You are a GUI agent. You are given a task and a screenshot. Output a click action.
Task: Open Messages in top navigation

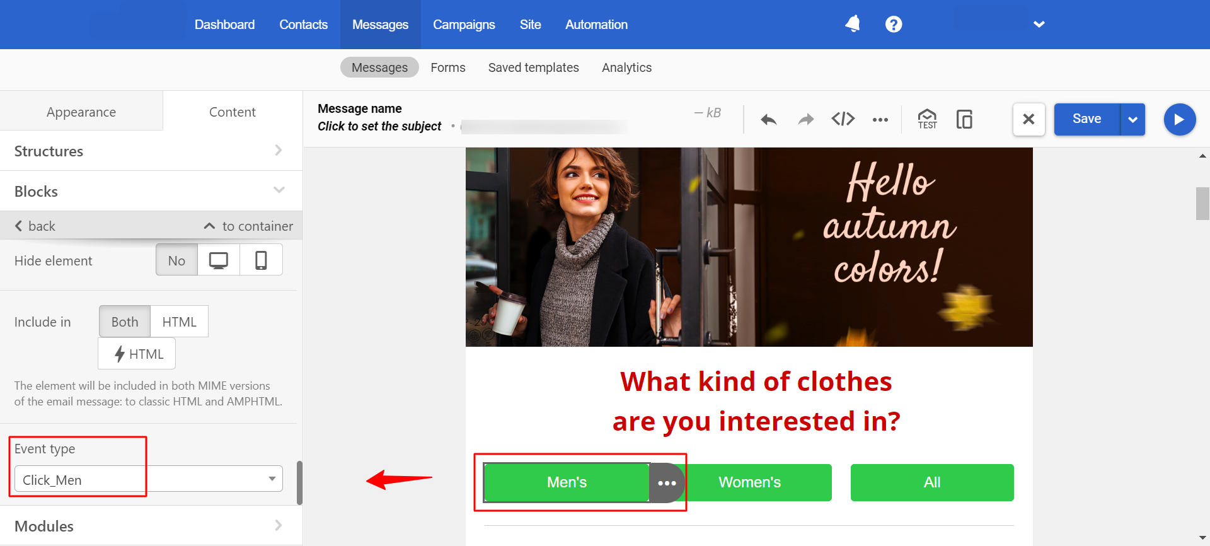click(x=380, y=25)
